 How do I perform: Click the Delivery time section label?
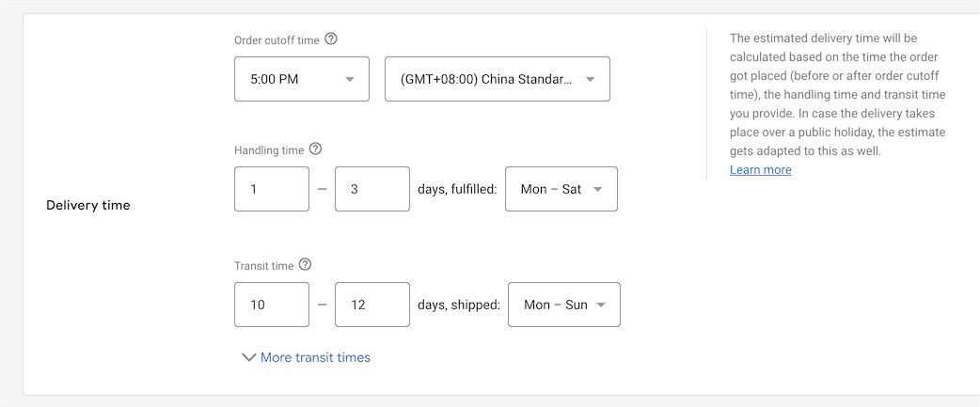pos(88,205)
